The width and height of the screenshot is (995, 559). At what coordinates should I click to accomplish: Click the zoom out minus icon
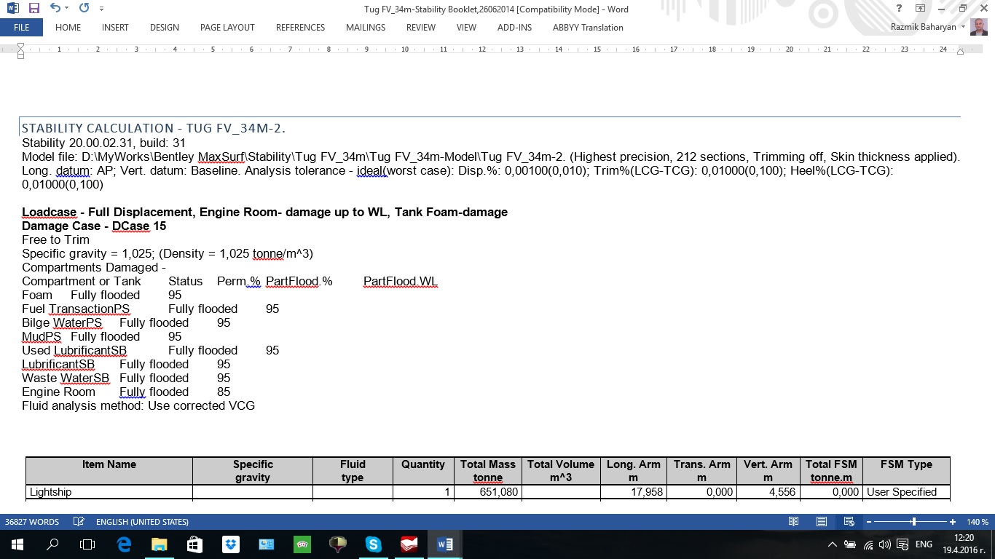(868, 522)
